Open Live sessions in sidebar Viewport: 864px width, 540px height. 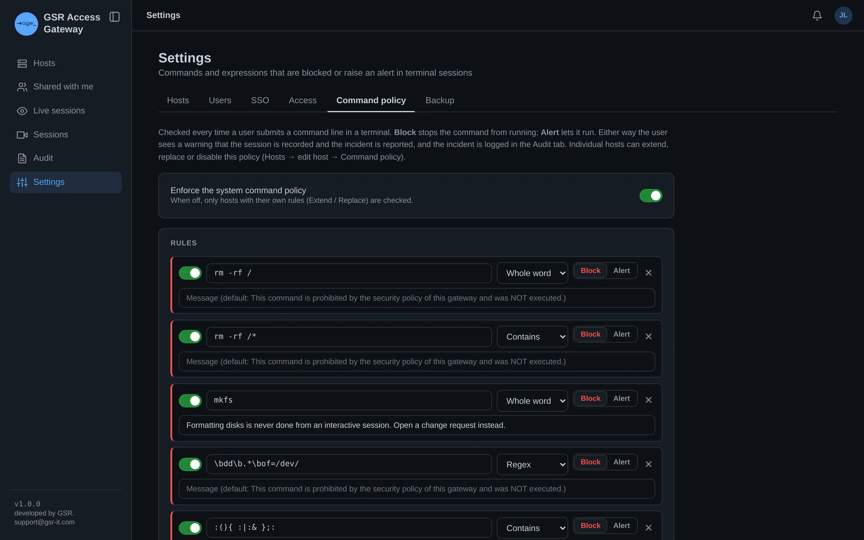(x=66, y=111)
